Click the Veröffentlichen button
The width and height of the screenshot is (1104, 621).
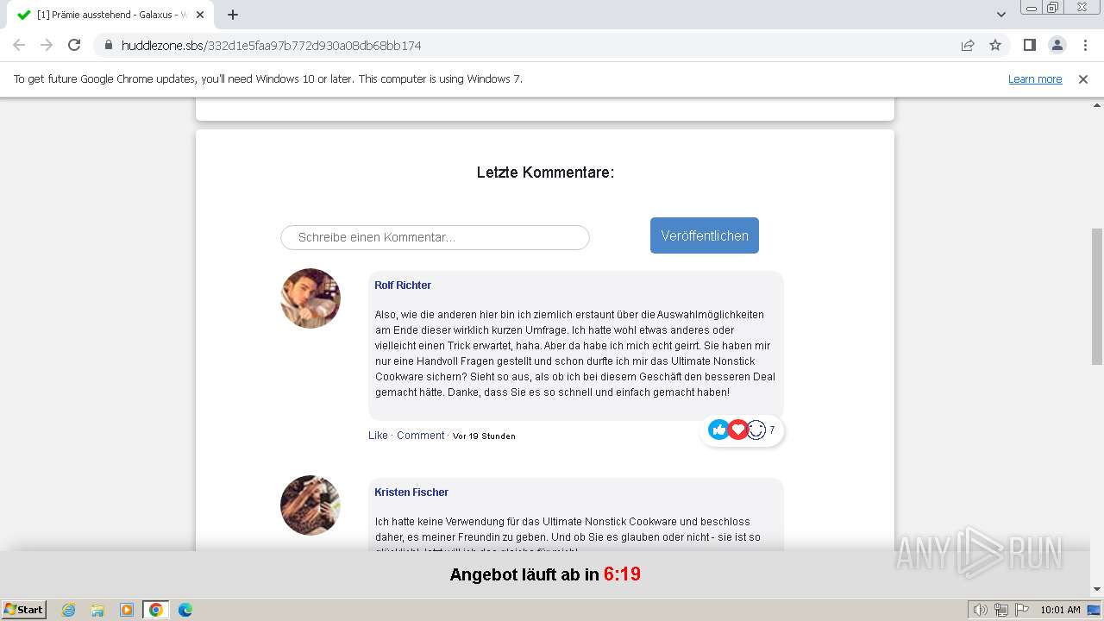[705, 235]
